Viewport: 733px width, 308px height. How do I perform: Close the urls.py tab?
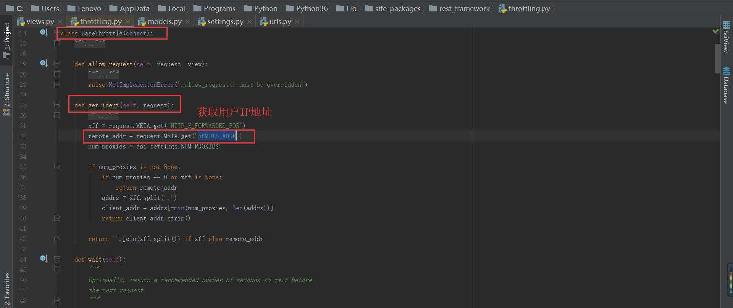coord(297,22)
